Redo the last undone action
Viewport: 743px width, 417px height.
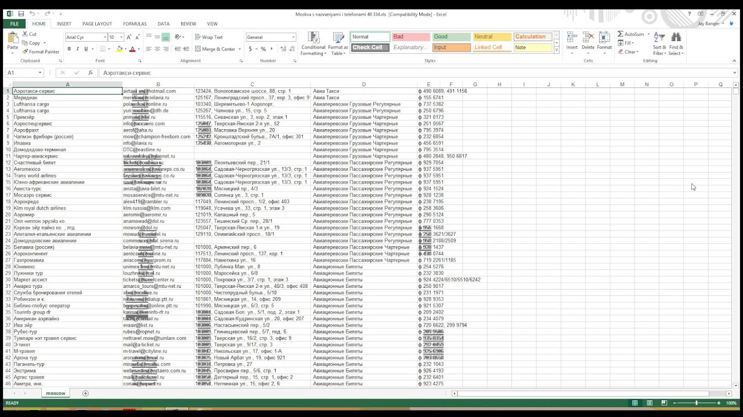click(x=47, y=14)
